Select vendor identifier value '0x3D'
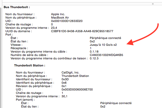162x108 pixels. (65, 79)
